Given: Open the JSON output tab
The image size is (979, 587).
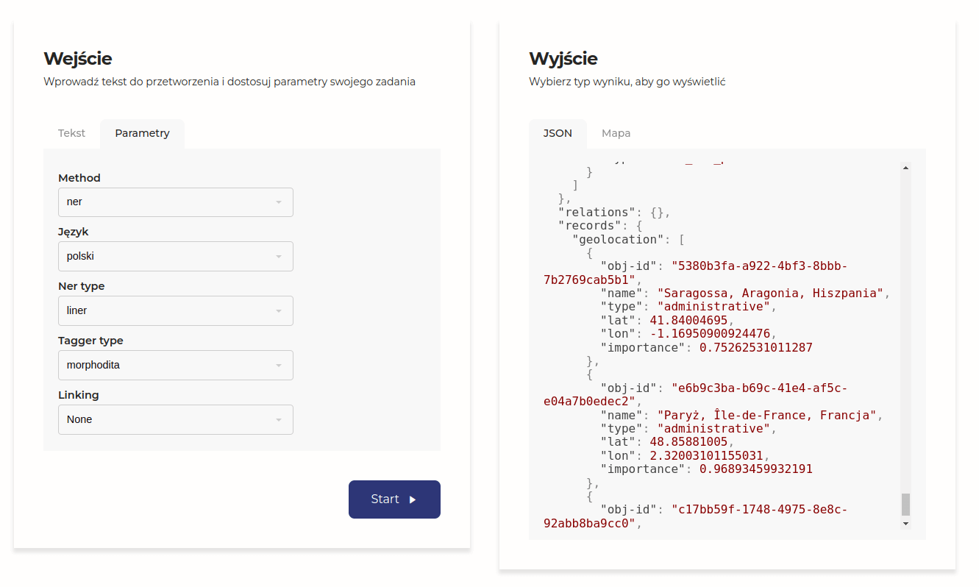Looking at the screenshot, I should (x=558, y=133).
